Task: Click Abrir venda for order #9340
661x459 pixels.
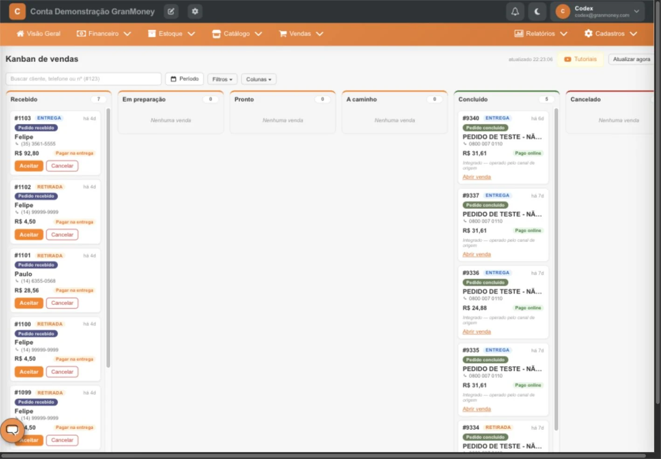Action: pyautogui.click(x=476, y=177)
